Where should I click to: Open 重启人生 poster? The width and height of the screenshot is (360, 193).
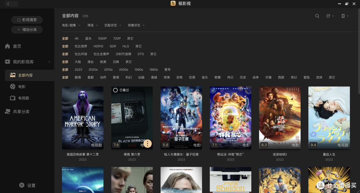pos(329,117)
